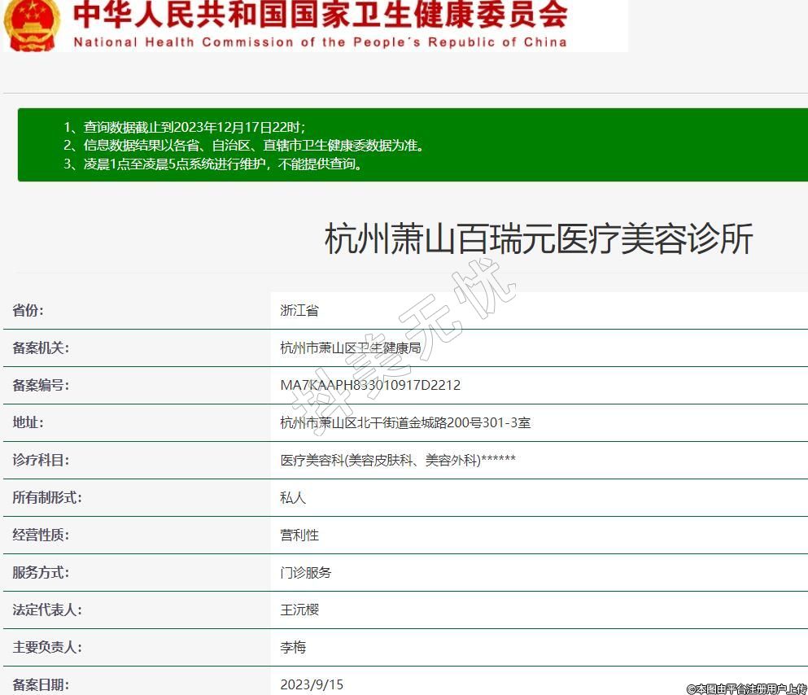Click the English National Health Commission text
The image size is (808, 695).
pos(320,42)
